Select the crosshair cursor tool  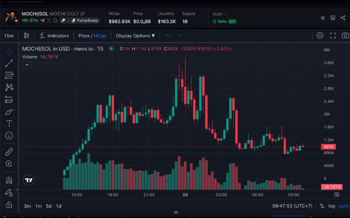tap(9, 51)
